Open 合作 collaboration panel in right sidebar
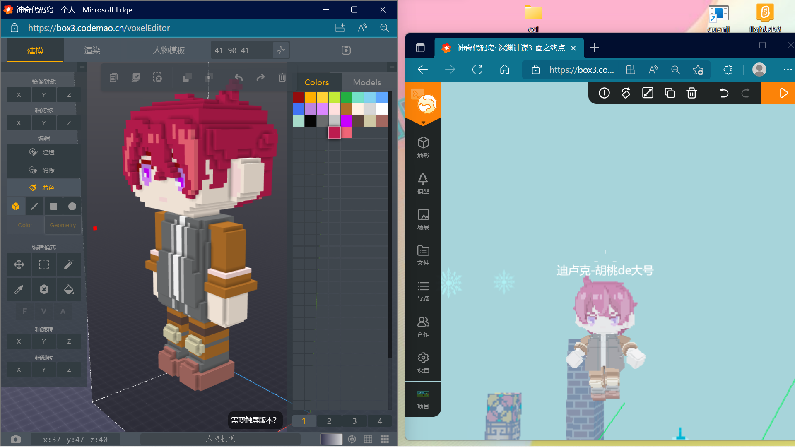The image size is (795, 447). (x=423, y=327)
